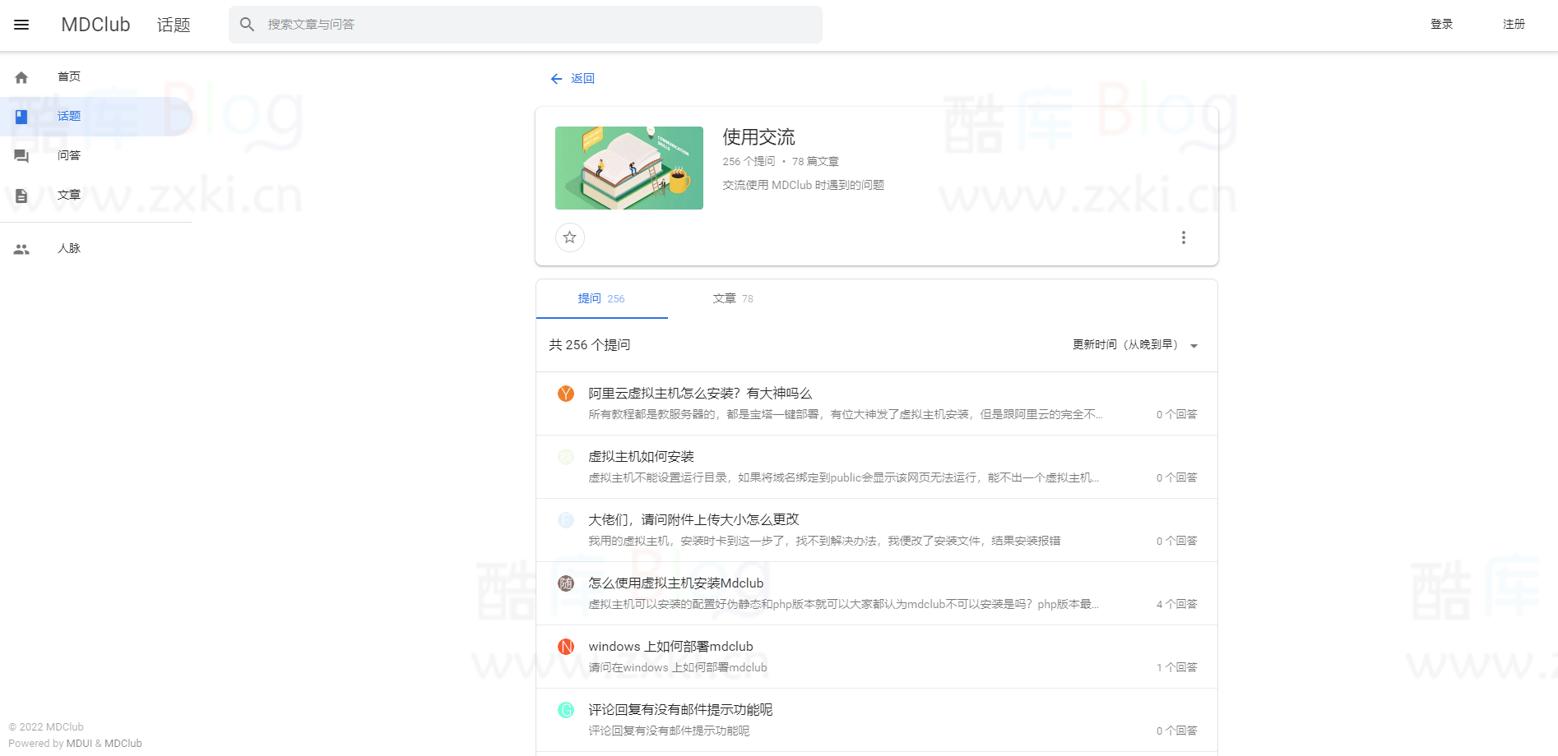Select the 首页 home icon in sidebar
Image resolution: width=1558 pixels, height=756 pixels.
(x=21, y=76)
